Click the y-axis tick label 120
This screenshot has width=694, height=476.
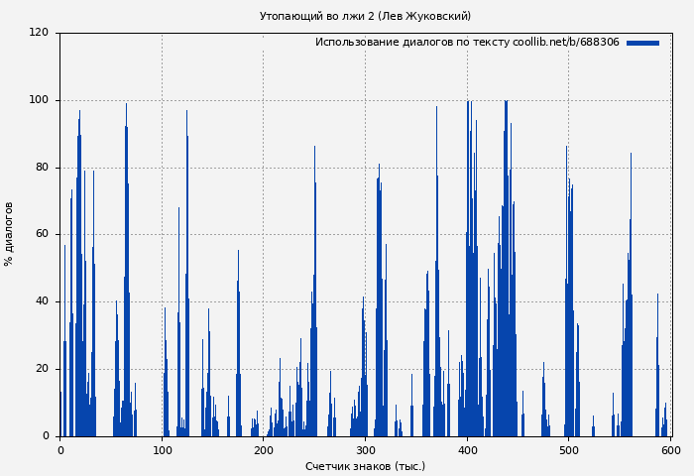coord(39,33)
